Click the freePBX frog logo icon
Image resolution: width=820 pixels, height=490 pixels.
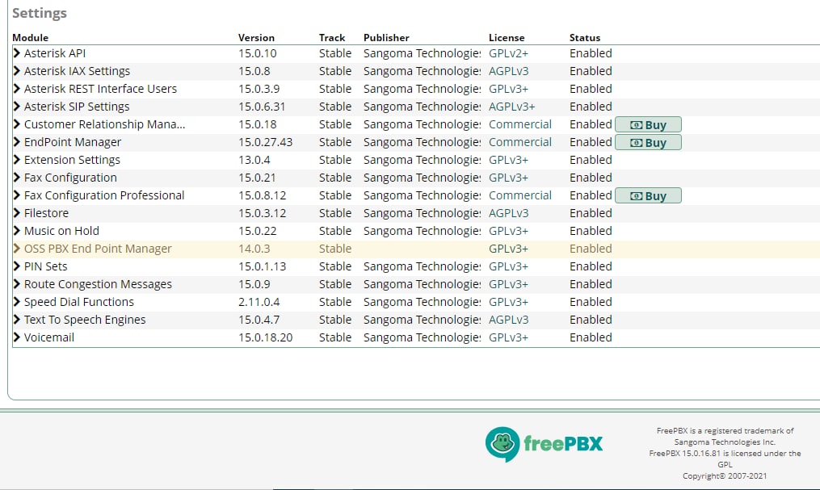[503, 444]
